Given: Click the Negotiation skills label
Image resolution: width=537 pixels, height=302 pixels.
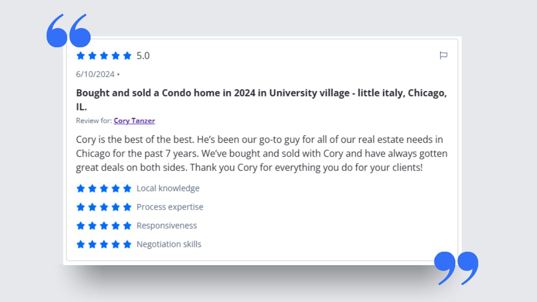Looking at the screenshot, I should tap(169, 244).
